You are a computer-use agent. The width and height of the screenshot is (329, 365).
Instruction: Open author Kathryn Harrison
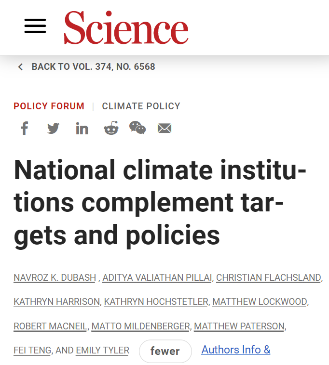[56, 302]
